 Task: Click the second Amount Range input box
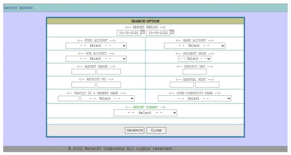click(109, 72)
